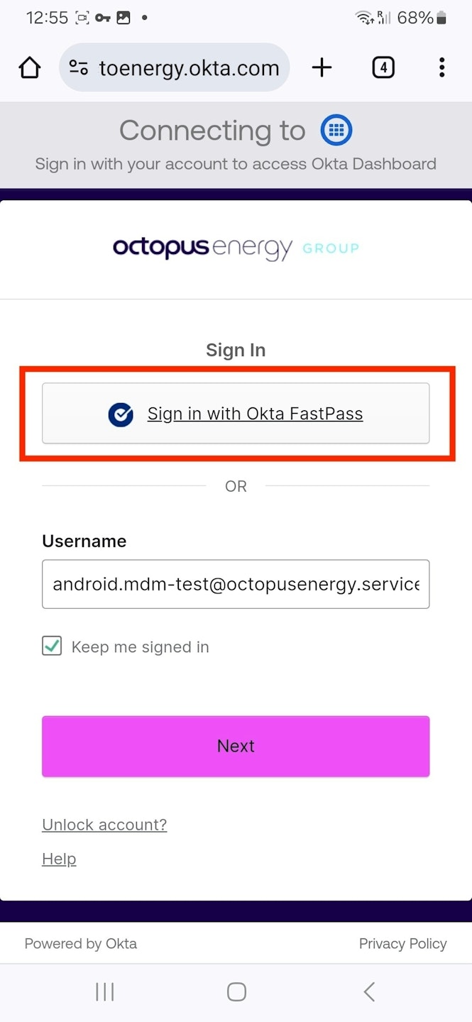Open a new tab with plus icon
472x1022 pixels.
point(322,68)
